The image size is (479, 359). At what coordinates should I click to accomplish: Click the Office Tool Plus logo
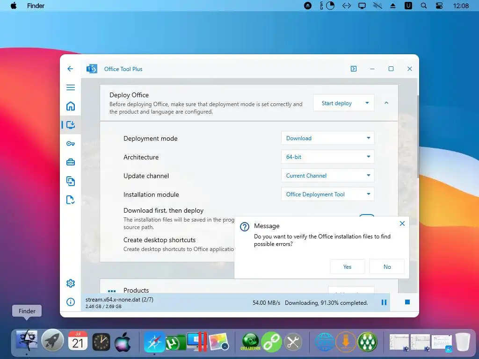92,69
